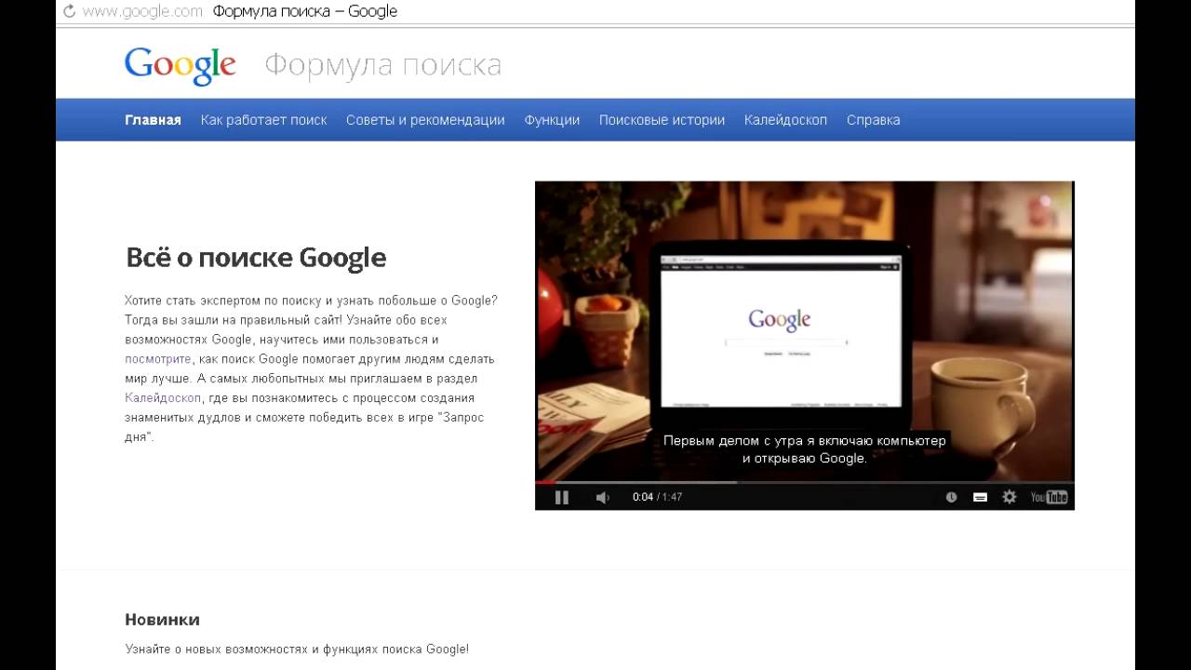Image resolution: width=1191 pixels, height=670 pixels.
Task: Click the text Узнайте о новых возможностях
Action: pyautogui.click(x=216, y=650)
